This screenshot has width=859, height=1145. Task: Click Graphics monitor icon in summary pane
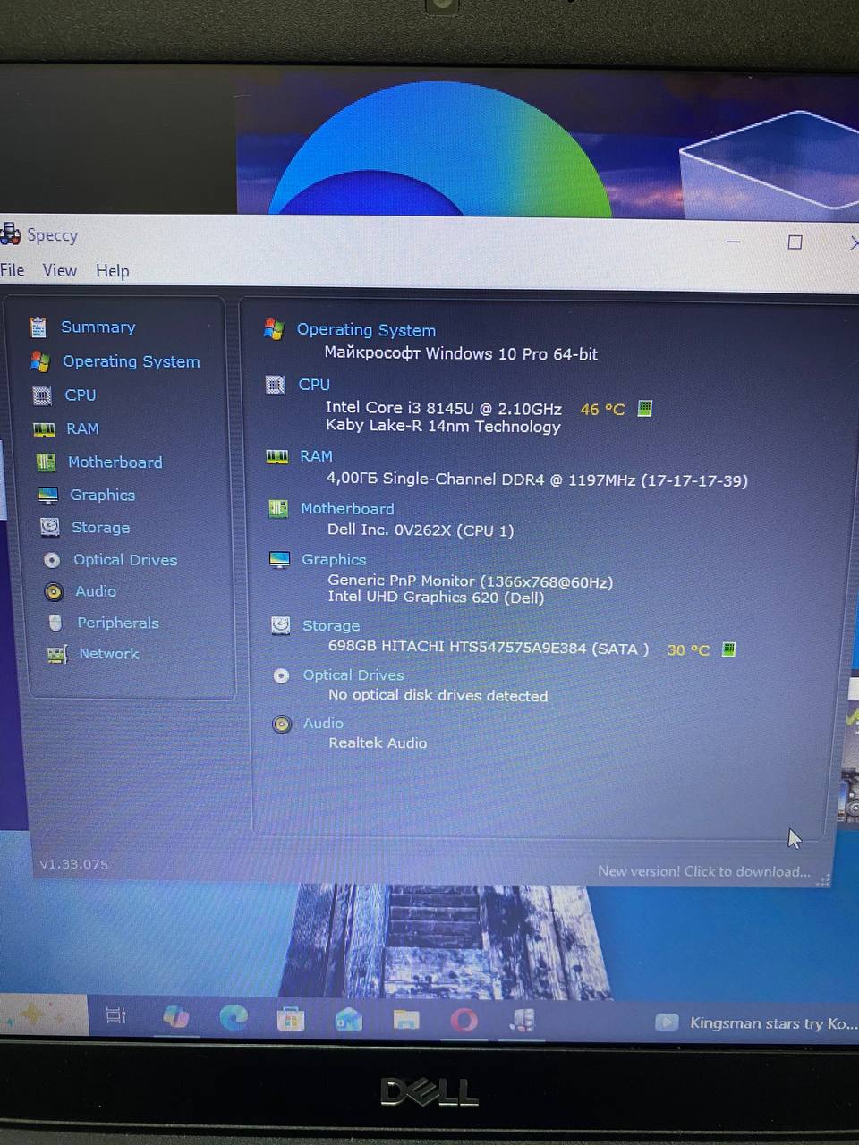click(x=280, y=560)
